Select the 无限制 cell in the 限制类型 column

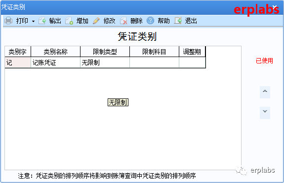[x=105, y=62]
